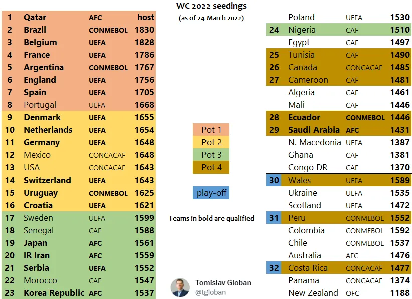Viewport: 412px width, 299px height.
Task: Select Peru's seed number 31 box
Action: pyautogui.click(x=274, y=218)
